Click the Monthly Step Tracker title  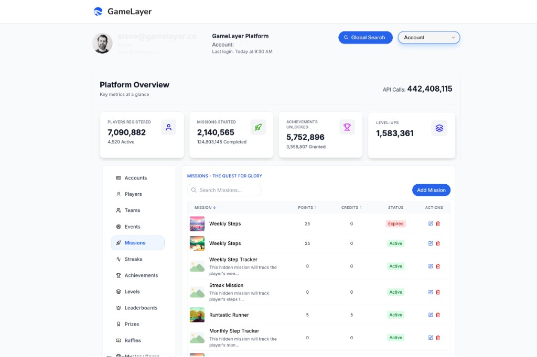(234, 331)
